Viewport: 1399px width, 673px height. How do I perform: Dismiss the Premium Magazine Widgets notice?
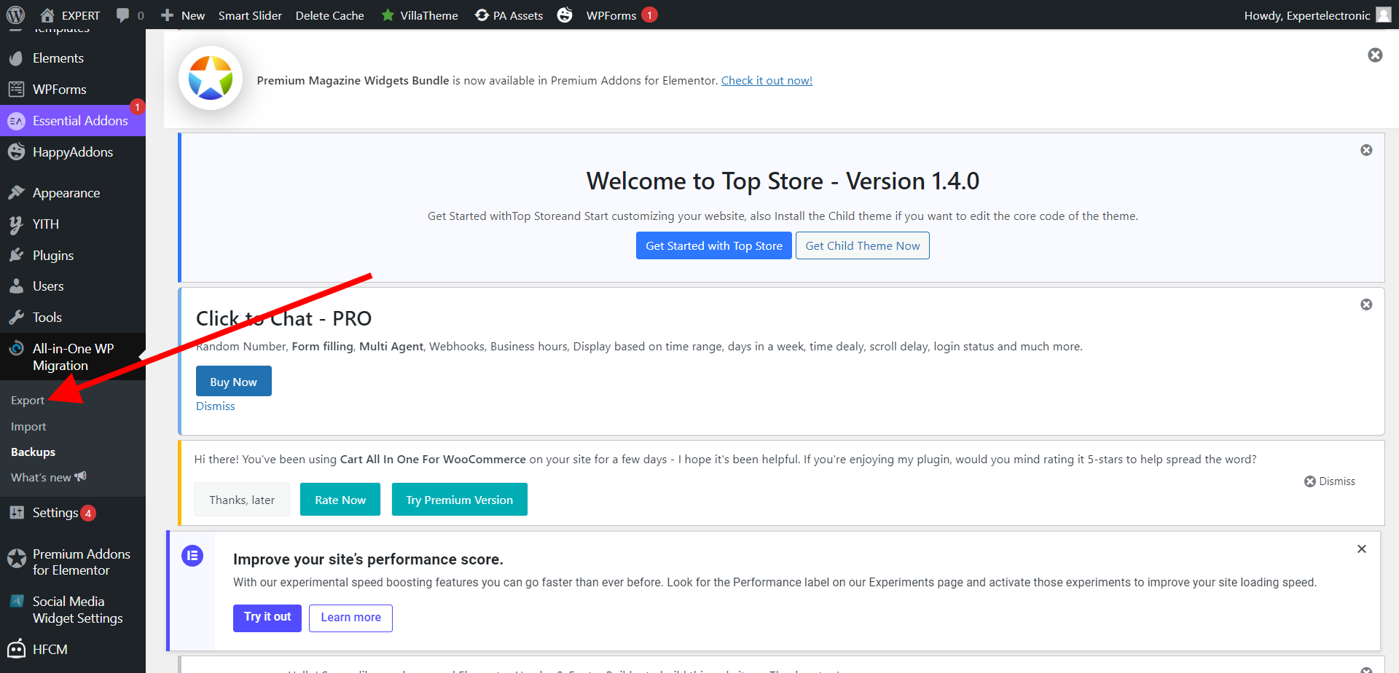click(x=1375, y=55)
